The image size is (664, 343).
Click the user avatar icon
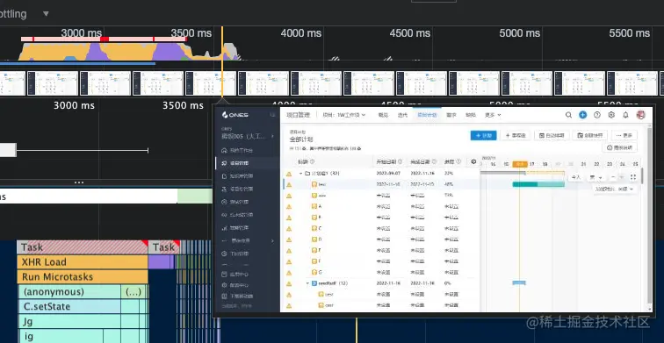click(x=640, y=115)
